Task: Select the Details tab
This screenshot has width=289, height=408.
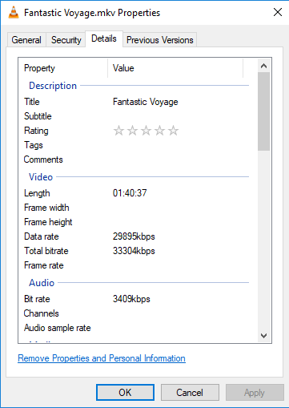Action: [x=104, y=38]
